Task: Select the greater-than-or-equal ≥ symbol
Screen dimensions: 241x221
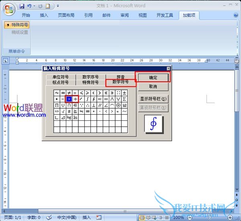Action: pyautogui.click(x=88, y=93)
